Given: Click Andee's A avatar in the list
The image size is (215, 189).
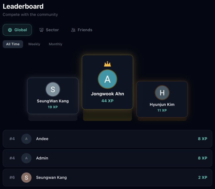Looking at the screenshot, I should click(26, 139).
